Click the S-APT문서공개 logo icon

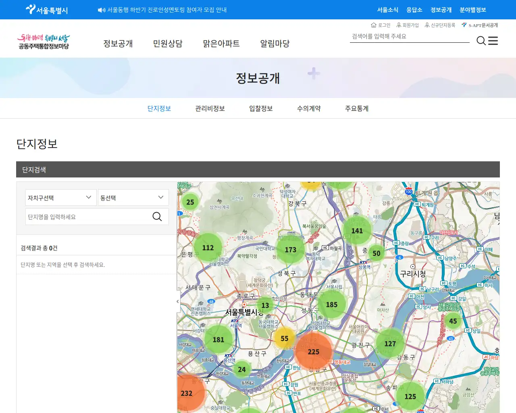point(464,25)
